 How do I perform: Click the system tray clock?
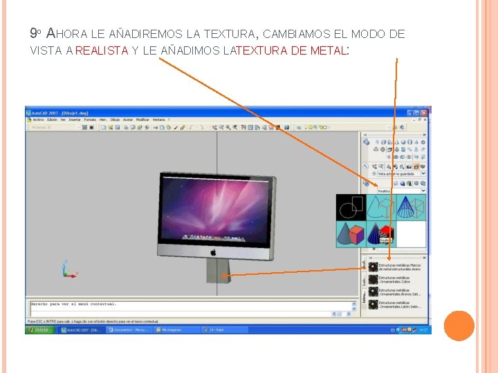[x=423, y=330]
